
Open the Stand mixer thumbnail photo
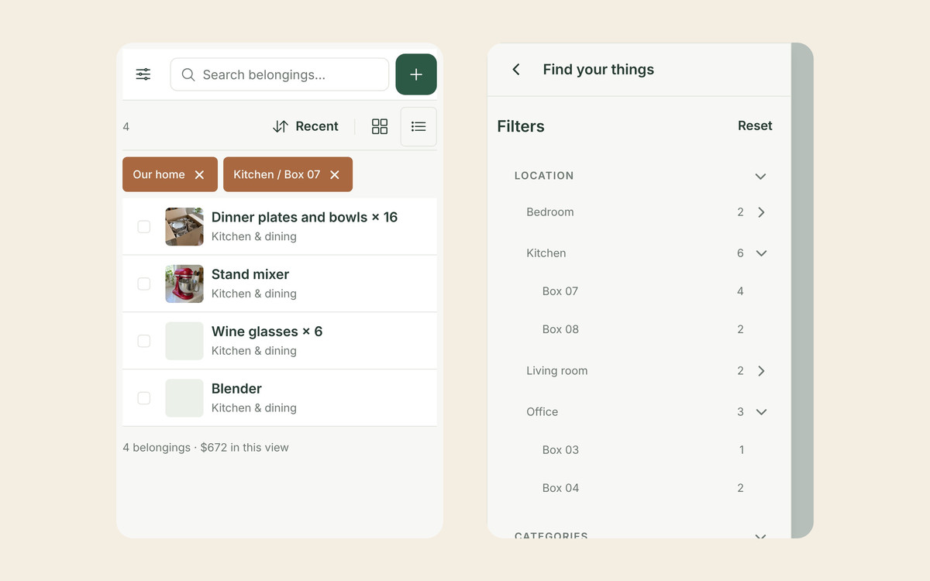tap(184, 284)
